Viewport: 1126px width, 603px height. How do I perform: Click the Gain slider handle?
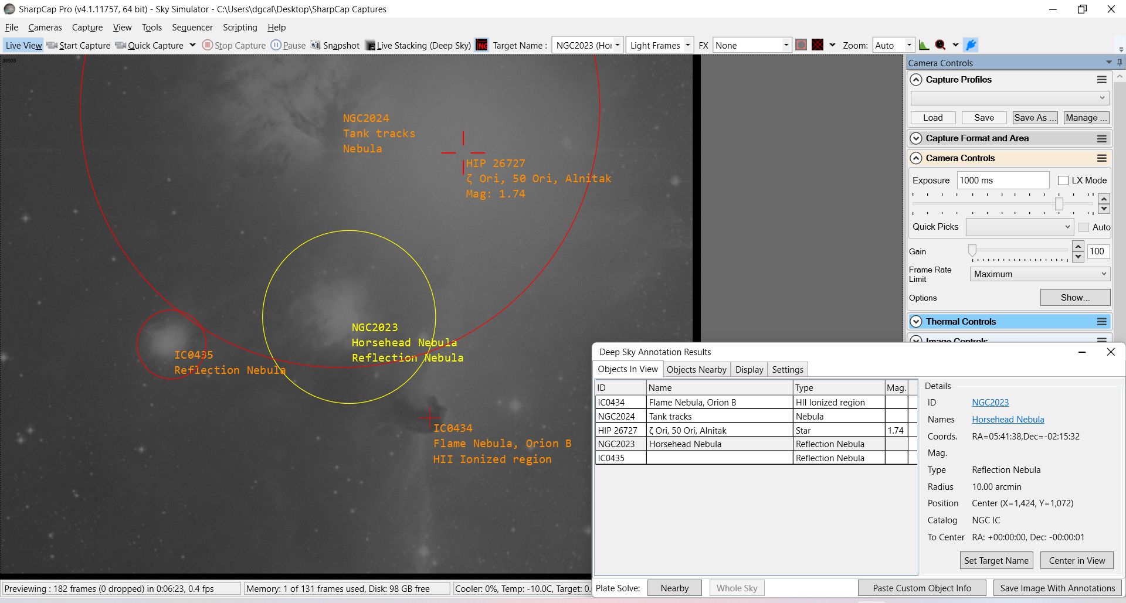pyautogui.click(x=972, y=251)
